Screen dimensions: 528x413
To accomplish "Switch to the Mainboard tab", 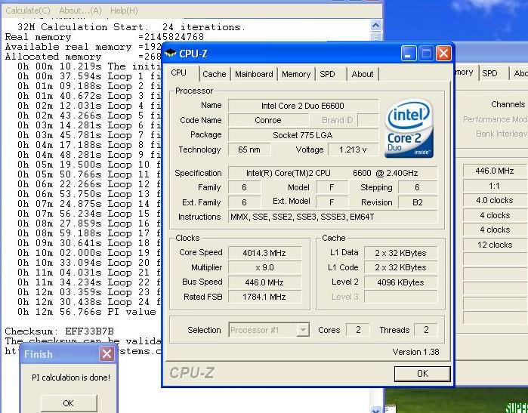I will (x=254, y=74).
